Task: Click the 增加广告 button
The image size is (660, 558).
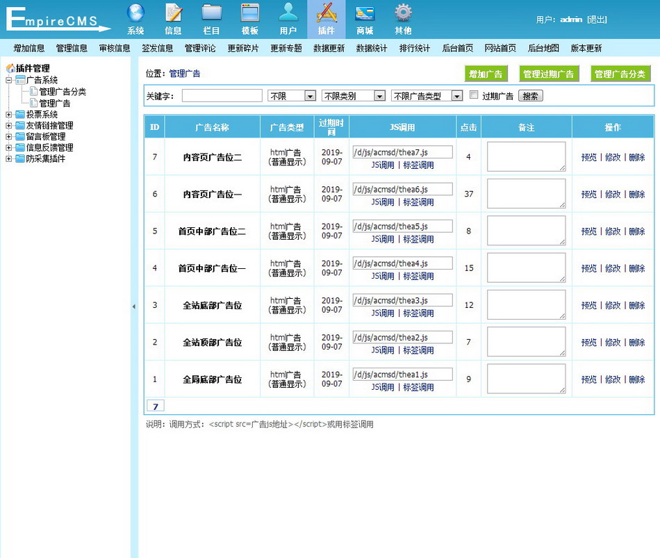Action: tap(486, 74)
